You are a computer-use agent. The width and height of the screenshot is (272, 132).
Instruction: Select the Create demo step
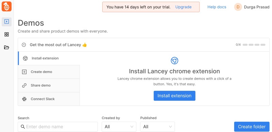tap(49, 72)
